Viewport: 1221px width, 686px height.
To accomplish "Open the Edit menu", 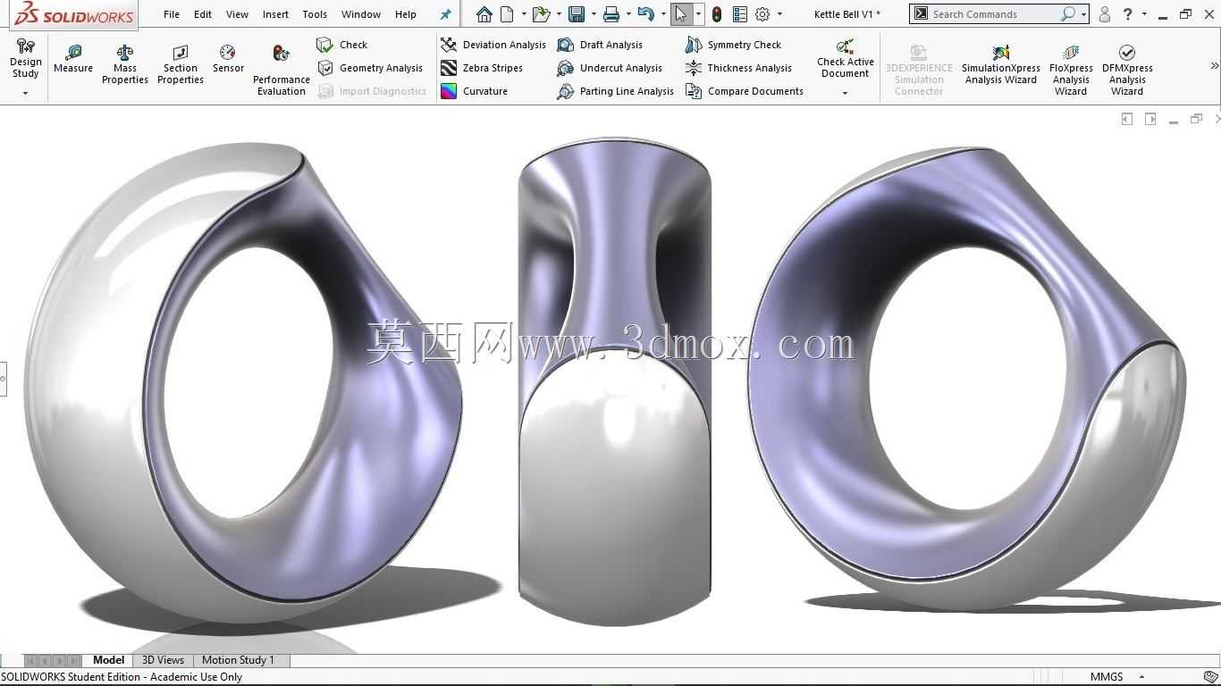I will point(203,14).
